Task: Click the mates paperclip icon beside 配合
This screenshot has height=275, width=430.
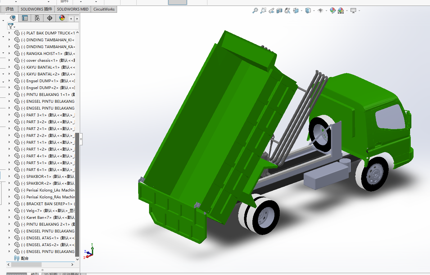Action: click(17, 258)
